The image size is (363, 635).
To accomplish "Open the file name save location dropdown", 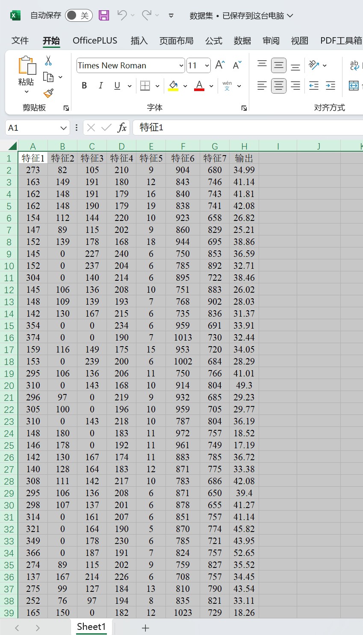I will click(290, 16).
